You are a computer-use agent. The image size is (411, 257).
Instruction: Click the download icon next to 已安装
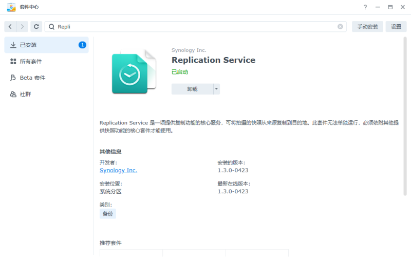point(13,45)
